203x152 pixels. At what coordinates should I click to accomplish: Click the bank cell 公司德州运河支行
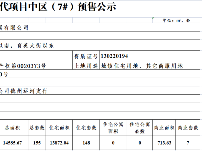tap(24, 91)
